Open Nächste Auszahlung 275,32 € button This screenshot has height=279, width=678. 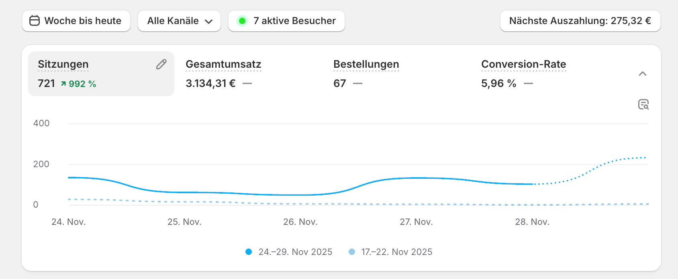[x=580, y=21]
